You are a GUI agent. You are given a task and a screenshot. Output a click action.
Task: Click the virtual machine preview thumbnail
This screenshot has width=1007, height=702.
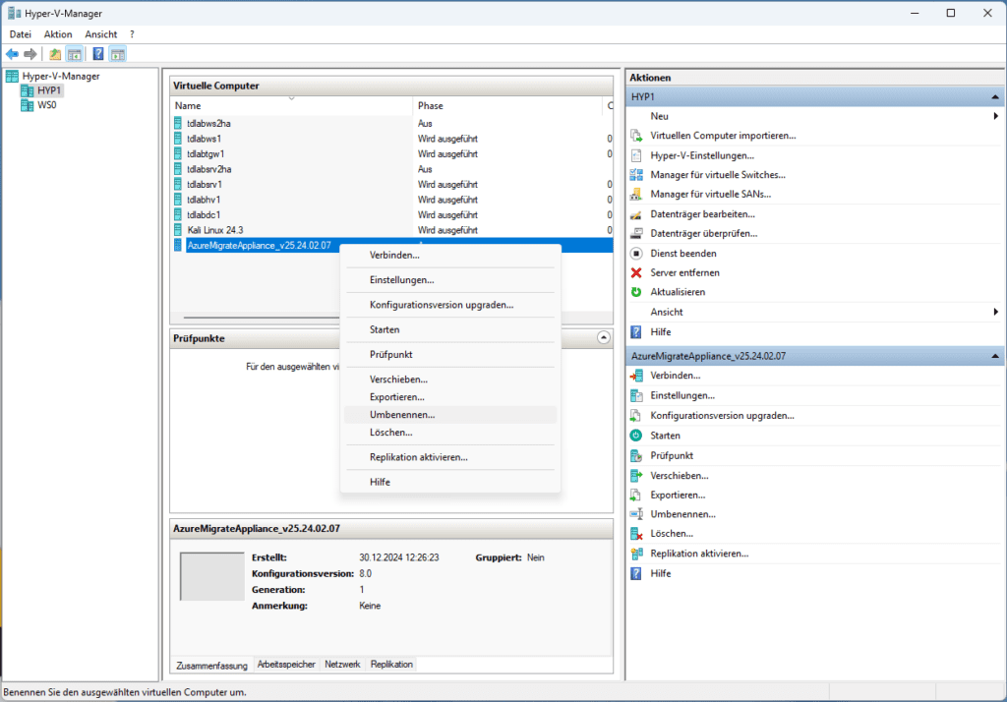coord(212,576)
